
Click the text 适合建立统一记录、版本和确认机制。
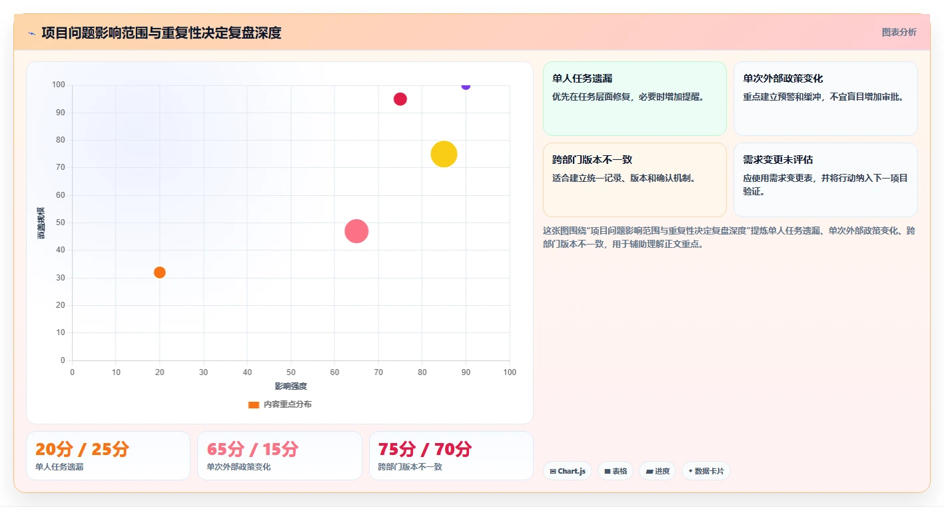click(624, 178)
